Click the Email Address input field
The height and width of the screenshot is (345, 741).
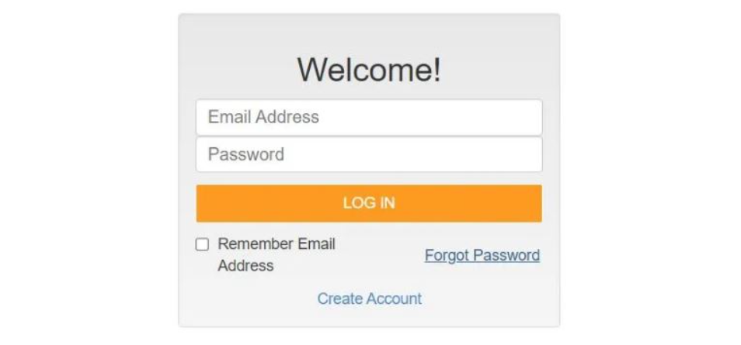pyautogui.click(x=369, y=118)
